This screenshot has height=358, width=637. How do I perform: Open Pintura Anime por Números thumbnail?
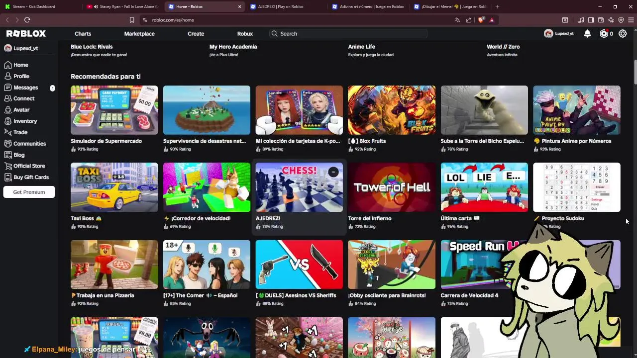[577, 110]
